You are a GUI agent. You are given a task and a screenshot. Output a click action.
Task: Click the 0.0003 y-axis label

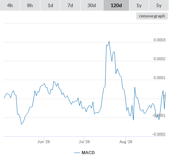tap(159, 40)
